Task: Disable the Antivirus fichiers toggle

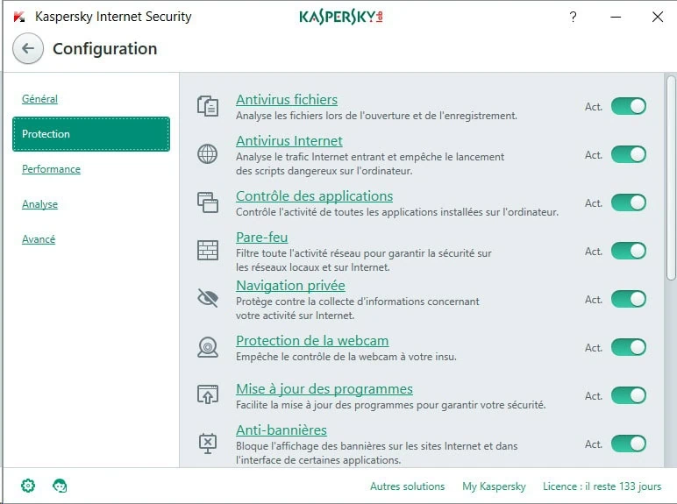Action: 628,106
